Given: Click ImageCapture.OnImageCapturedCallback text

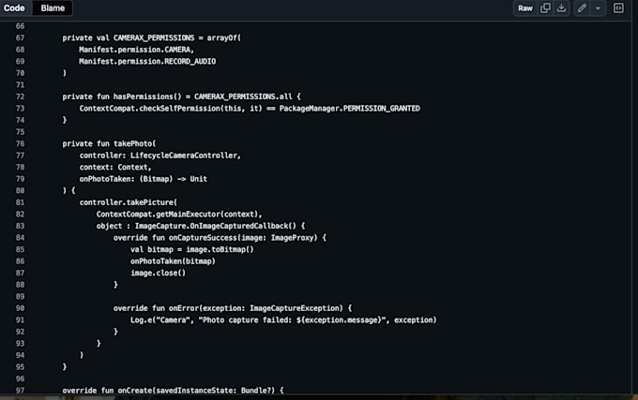Looking at the screenshot, I should pyautogui.click(x=212, y=226).
